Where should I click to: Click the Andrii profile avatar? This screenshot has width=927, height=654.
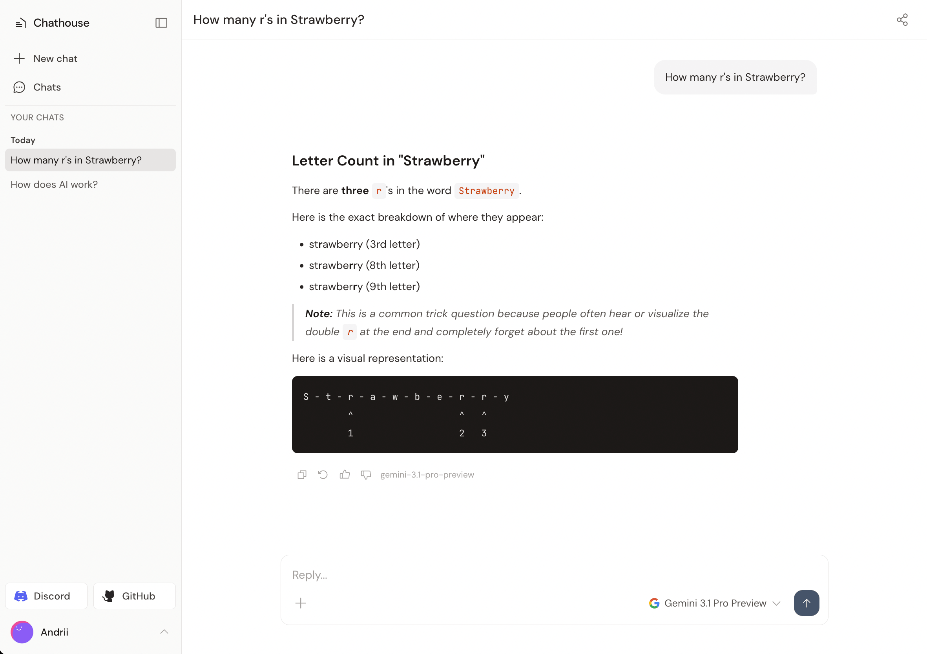coord(22,632)
